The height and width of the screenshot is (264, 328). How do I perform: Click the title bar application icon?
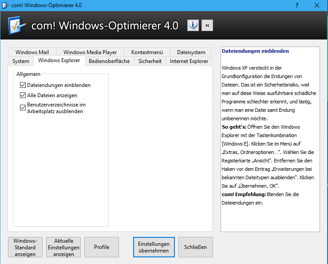[x=5, y=5]
